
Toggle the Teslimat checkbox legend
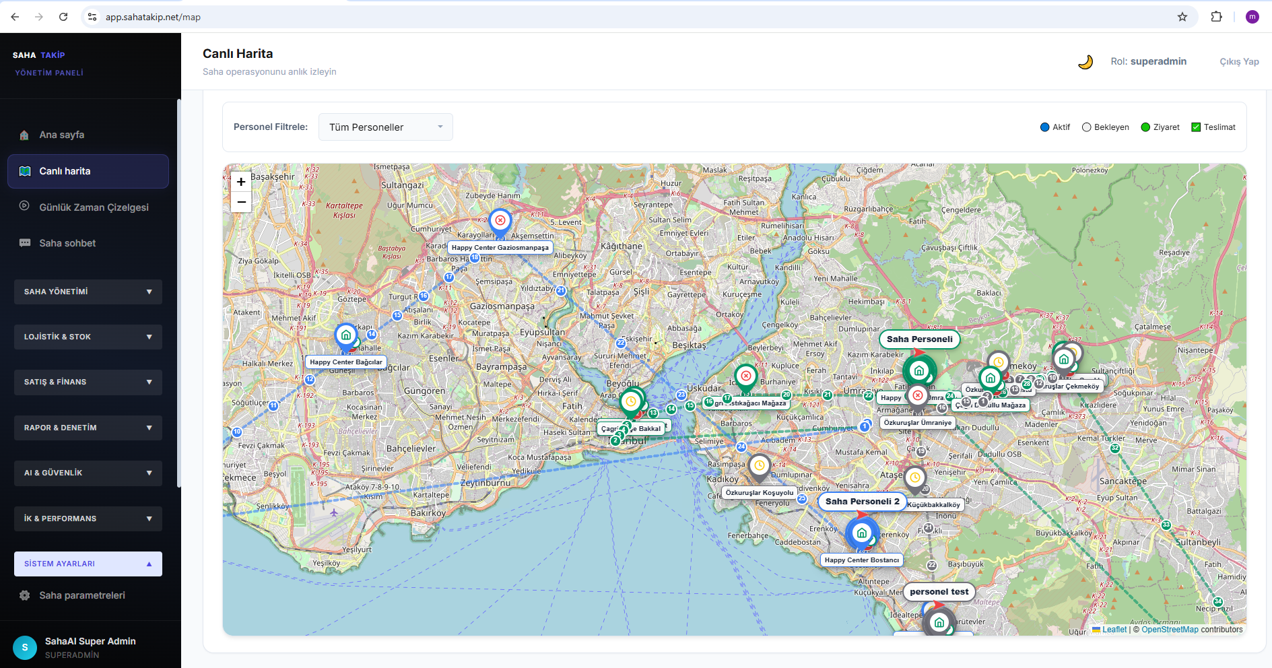[1213, 127]
